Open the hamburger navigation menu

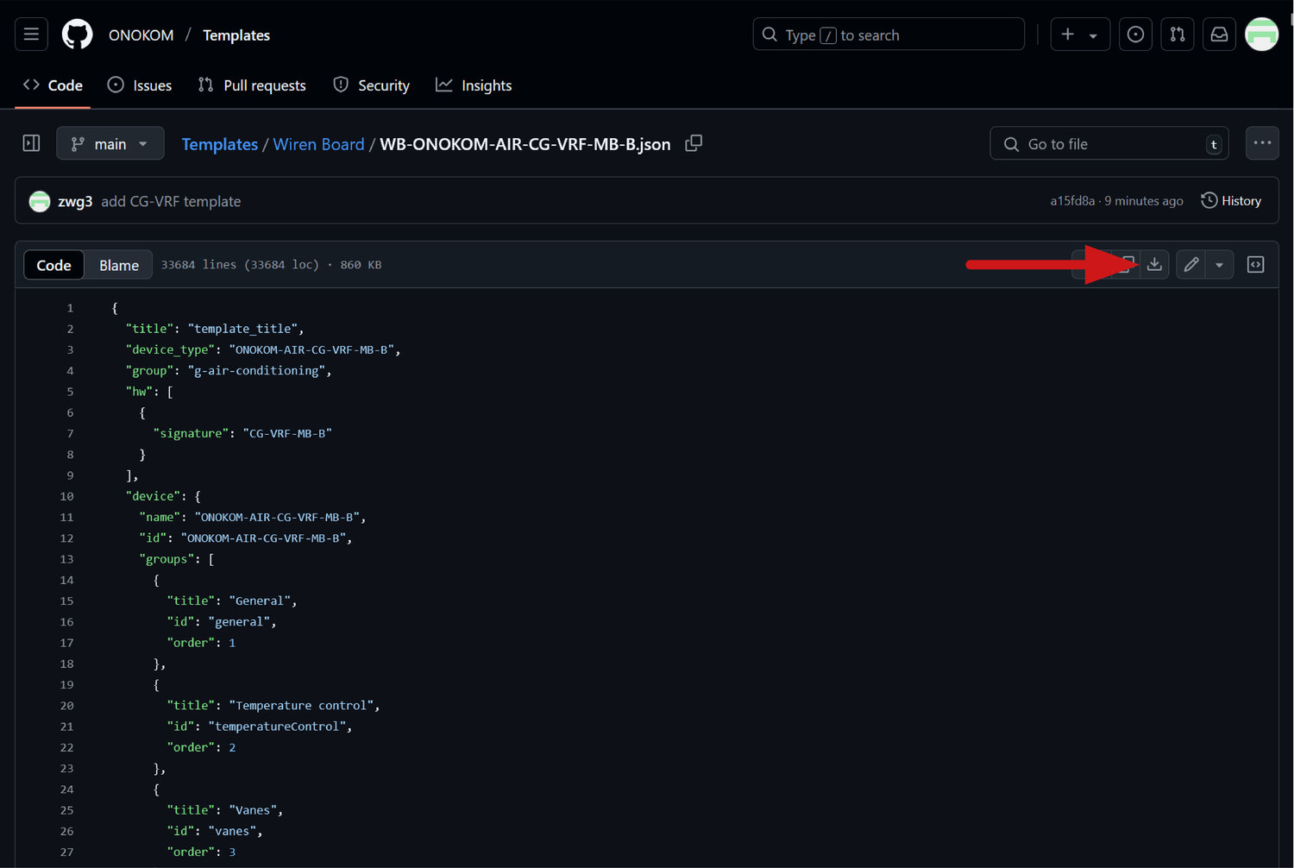(31, 35)
